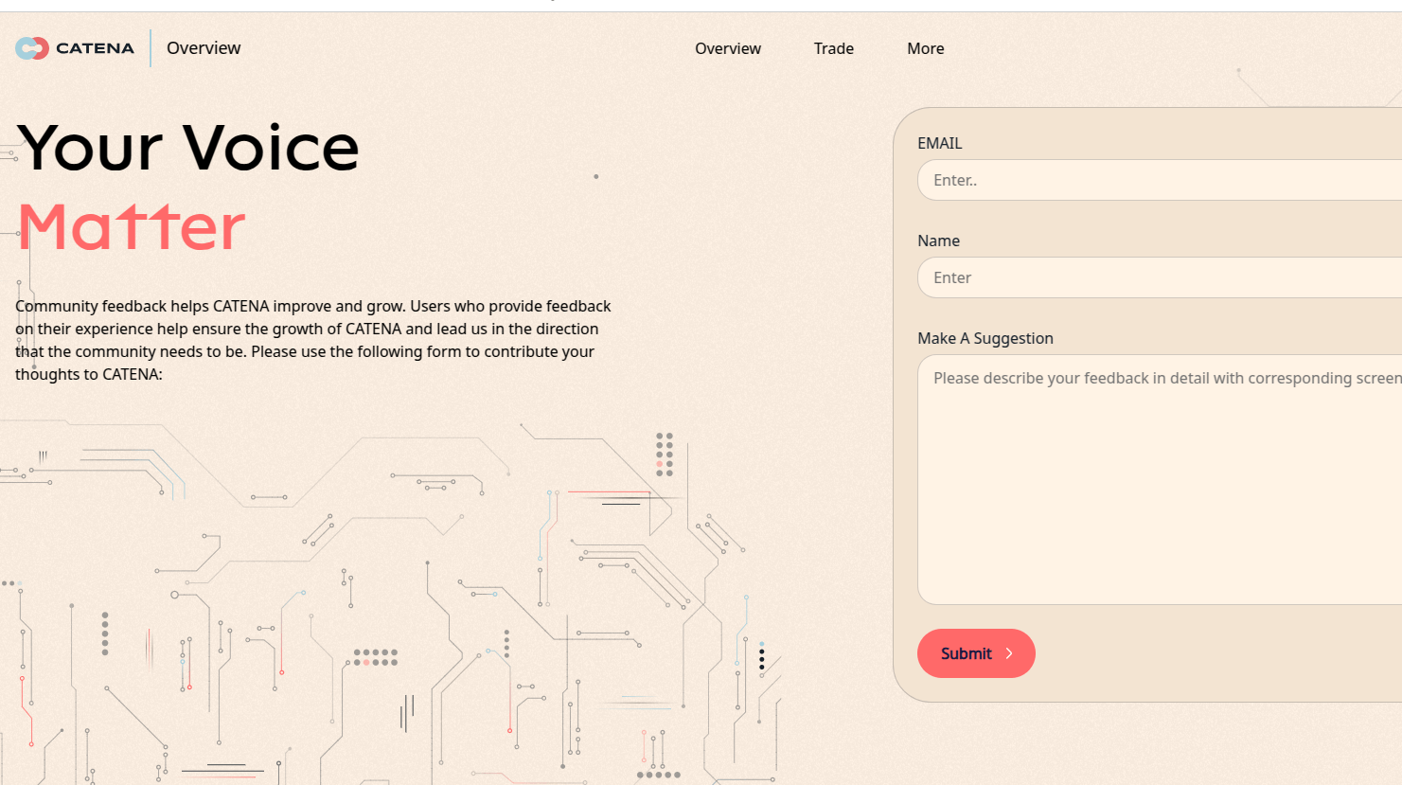Click the CATENA wordmark text

tap(95, 48)
